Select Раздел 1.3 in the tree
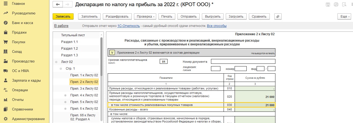This screenshot has height=123, width=353. pos(70,55)
